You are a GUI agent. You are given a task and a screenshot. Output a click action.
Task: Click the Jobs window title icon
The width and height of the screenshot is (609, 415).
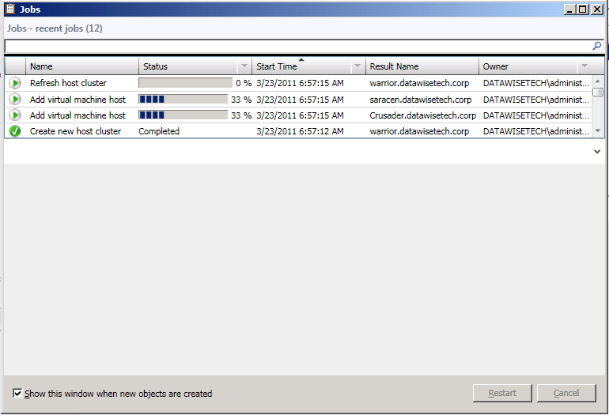tap(10, 9)
